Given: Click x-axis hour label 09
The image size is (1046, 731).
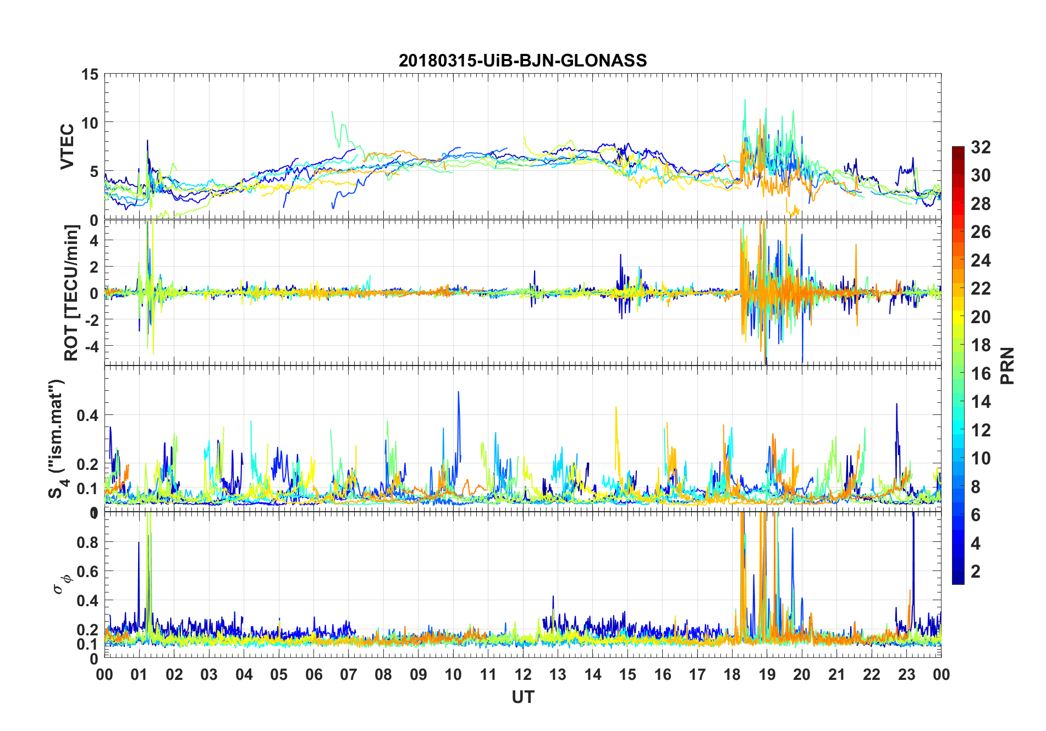Looking at the screenshot, I should 418,674.
